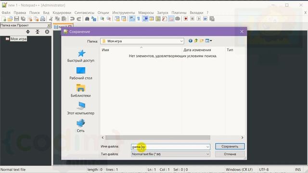The image size is (308, 173).
Task: Click the Stop Recording macro icon
Action: coord(192,19)
